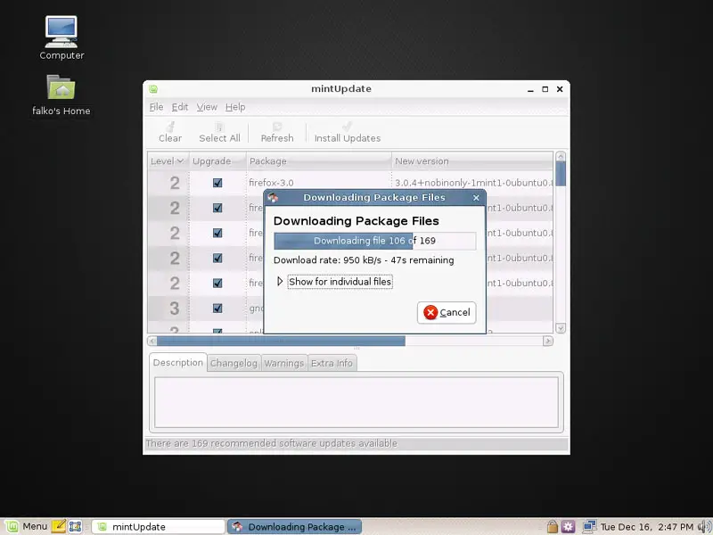This screenshot has width=713, height=535.
Task: Click status bar text about 169 updates
Action: 271,443
